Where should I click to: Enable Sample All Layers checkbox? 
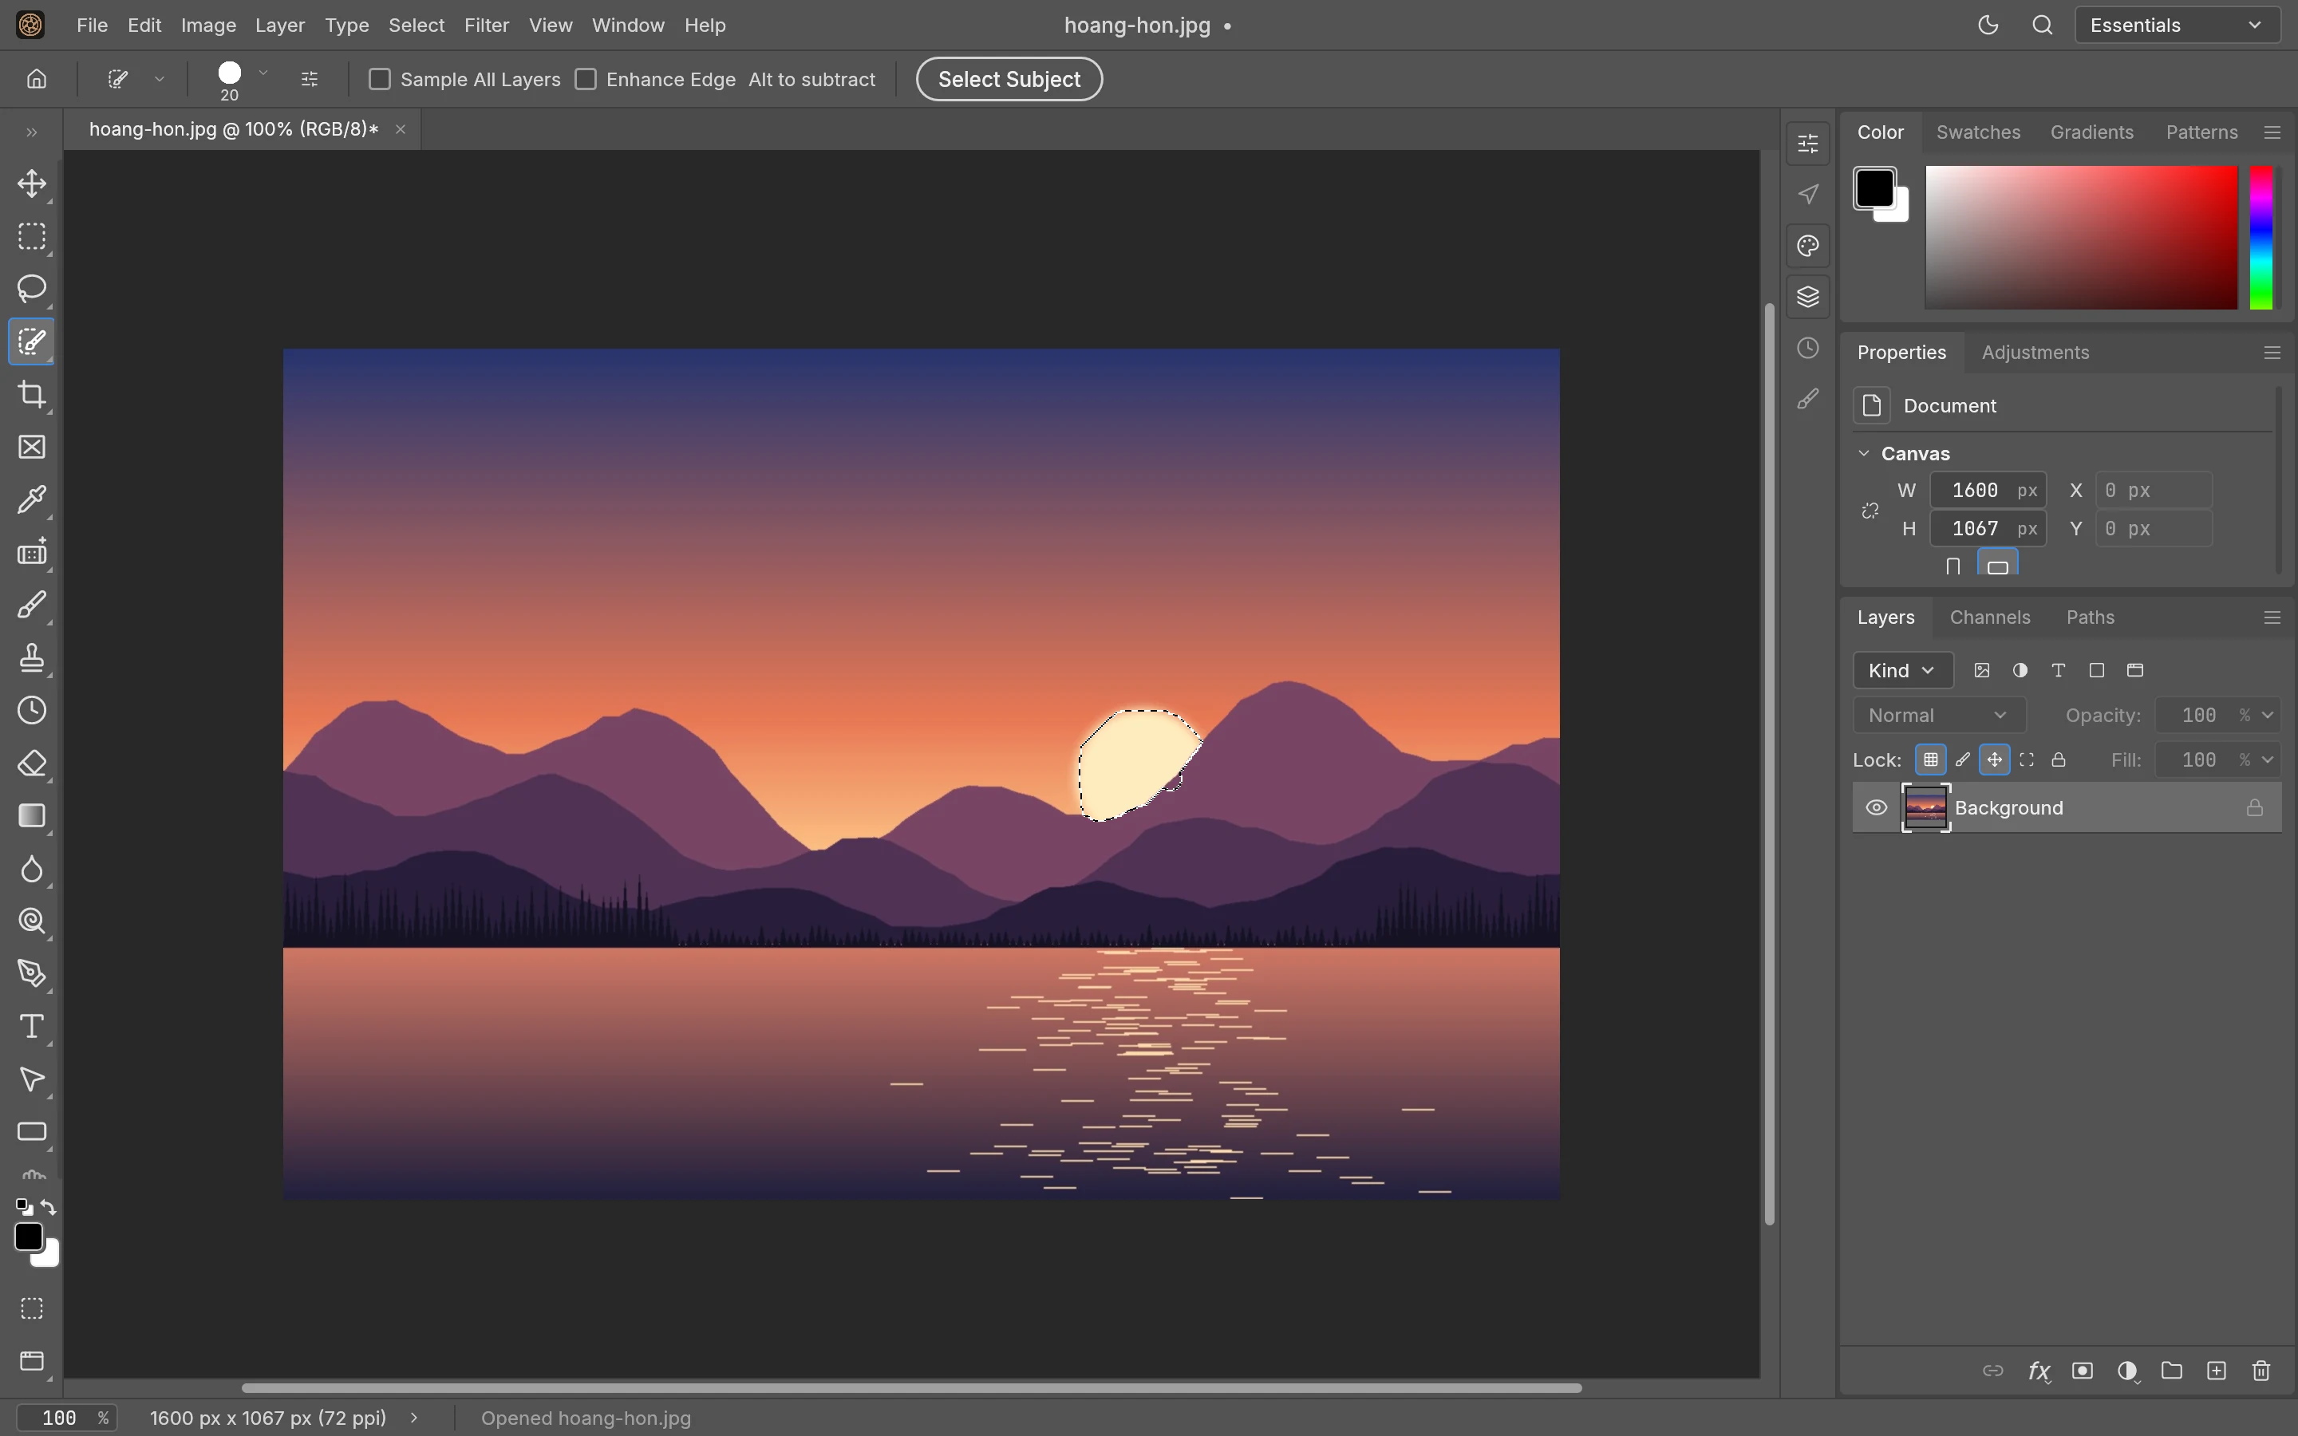coord(380,79)
